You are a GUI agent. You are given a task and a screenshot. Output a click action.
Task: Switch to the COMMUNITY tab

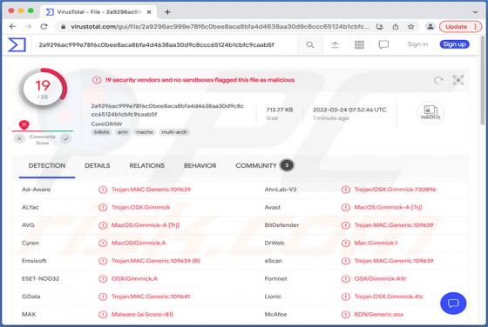pos(264,166)
